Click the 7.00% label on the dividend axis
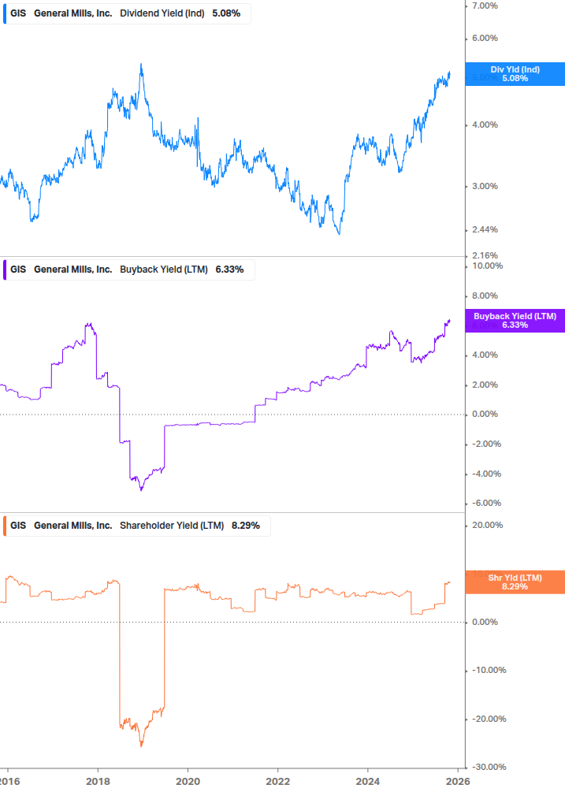 (x=485, y=6)
